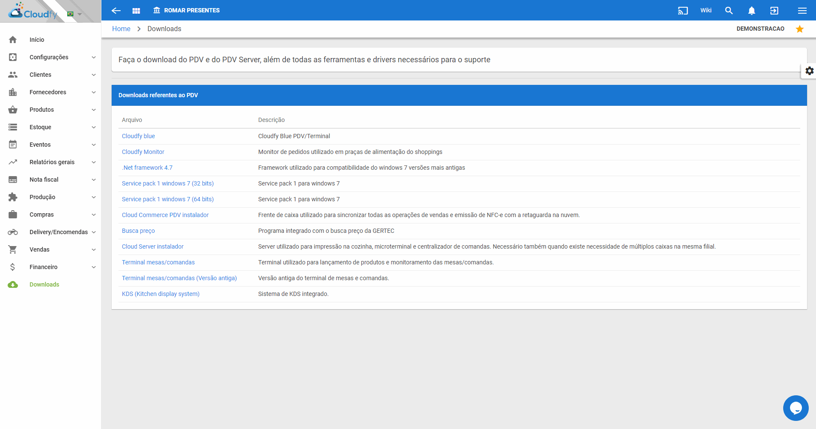The width and height of the screenshot is (816, 429).
Task: Download Cloudfy blue file
Action: 138,136
